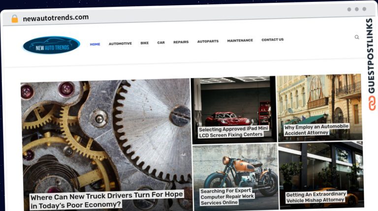Open the Maintenance menu item
This screenshot has height=211, width=378.
tap(240, 40)
